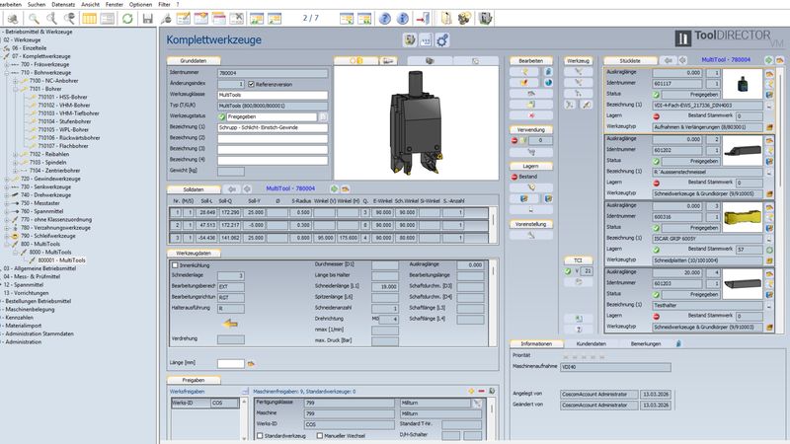The image size is (790, 444).
Task: Expand the 720 - Gewindewerkzeuge node
Action: pyautogui.click(x=7, y=179)
